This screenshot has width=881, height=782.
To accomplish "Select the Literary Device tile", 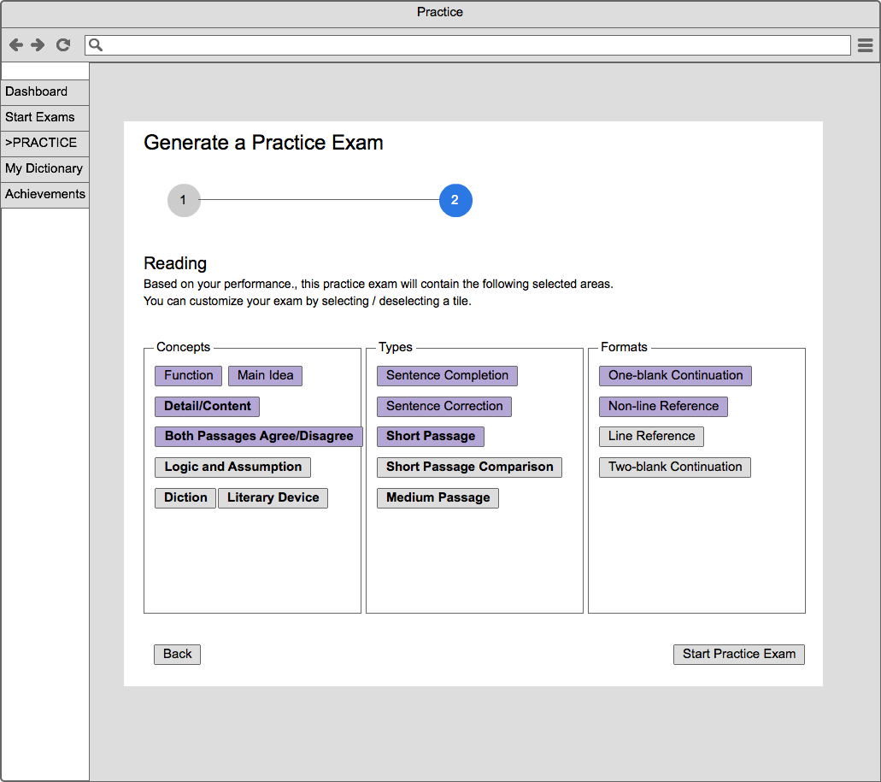I will pyautogui.click(x=273, y=497).
